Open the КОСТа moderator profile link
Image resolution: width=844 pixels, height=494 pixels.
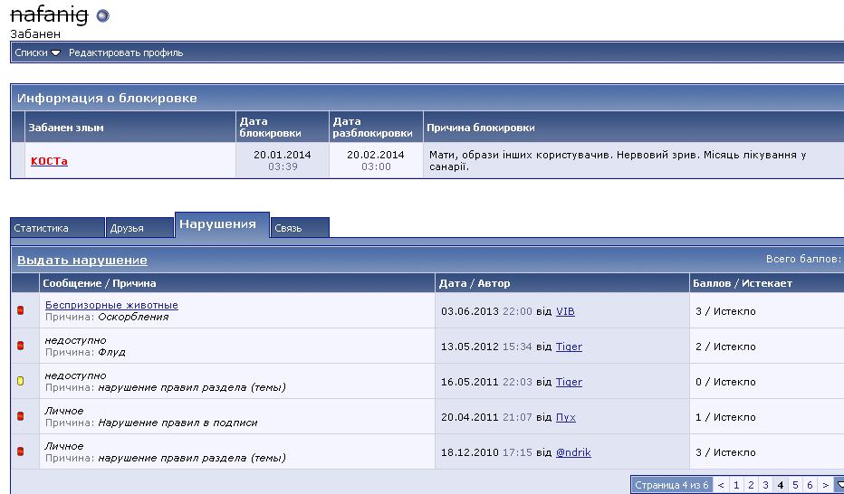tap(49, 161)
